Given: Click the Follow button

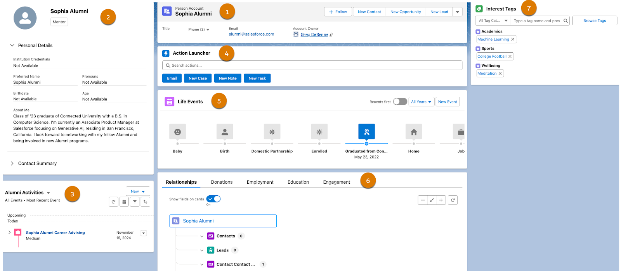Looking at the screenshot, I should pyautogui.click(x=338, y=12).
